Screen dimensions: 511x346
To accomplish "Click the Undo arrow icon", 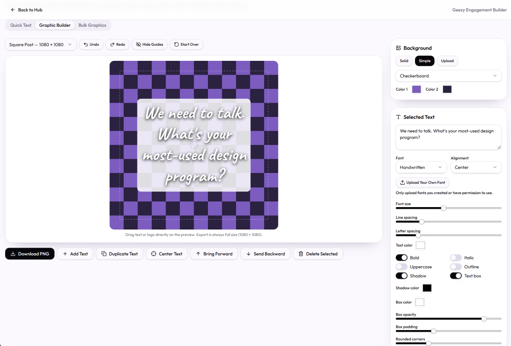I will coord(86,44).
